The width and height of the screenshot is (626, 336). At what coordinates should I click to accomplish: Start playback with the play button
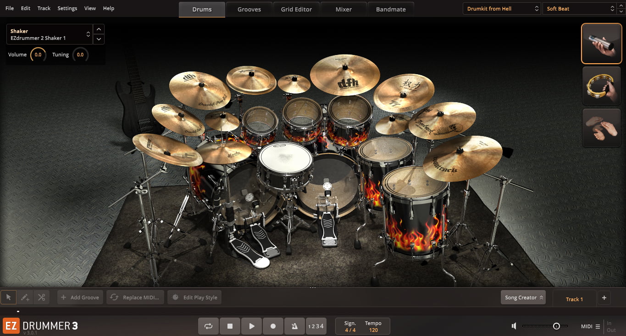pyautogui.click(x=251, y=326)
